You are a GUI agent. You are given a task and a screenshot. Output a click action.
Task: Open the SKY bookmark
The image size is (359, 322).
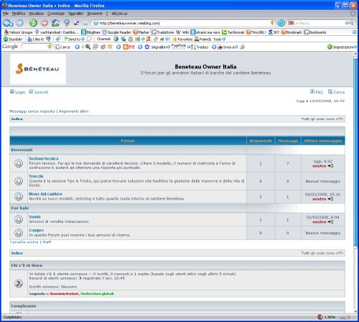274,32
